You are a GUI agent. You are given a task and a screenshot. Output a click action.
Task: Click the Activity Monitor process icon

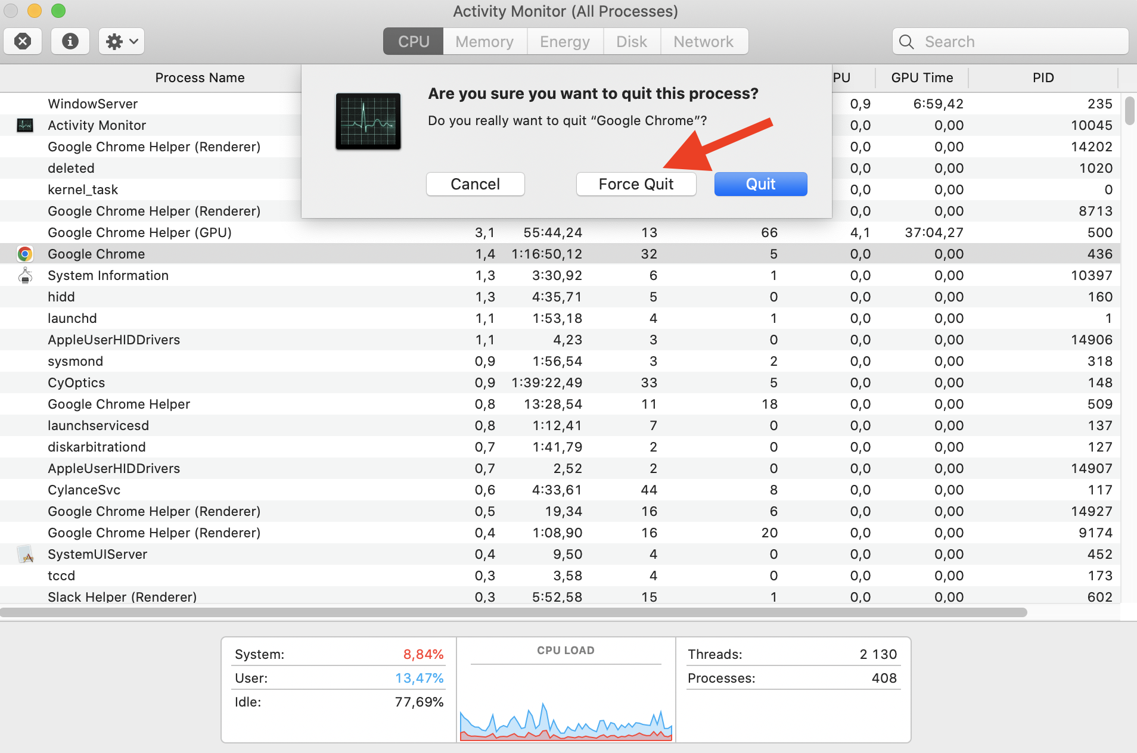click(24, 125)
